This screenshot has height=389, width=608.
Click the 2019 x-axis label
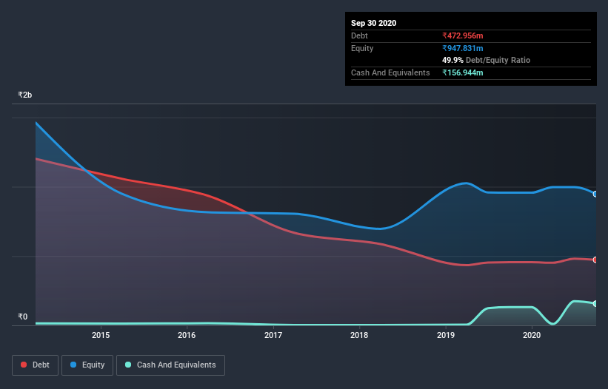point(446,335)
